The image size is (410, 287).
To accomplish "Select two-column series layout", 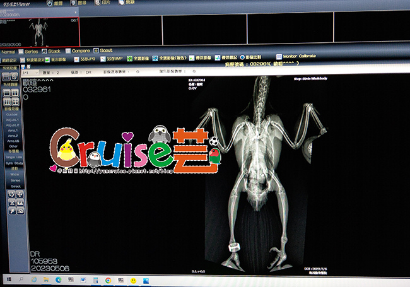I will [x=15, y=93].
